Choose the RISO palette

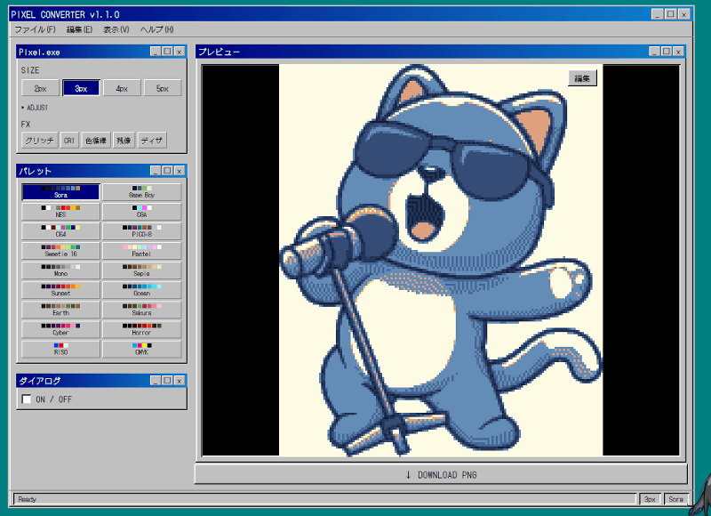point(60,349)
